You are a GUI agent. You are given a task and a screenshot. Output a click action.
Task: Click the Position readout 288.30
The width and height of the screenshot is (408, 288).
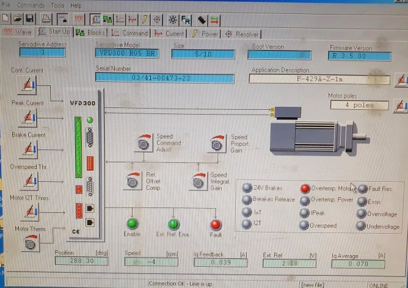pyautogui.click(x=81, y=261)
